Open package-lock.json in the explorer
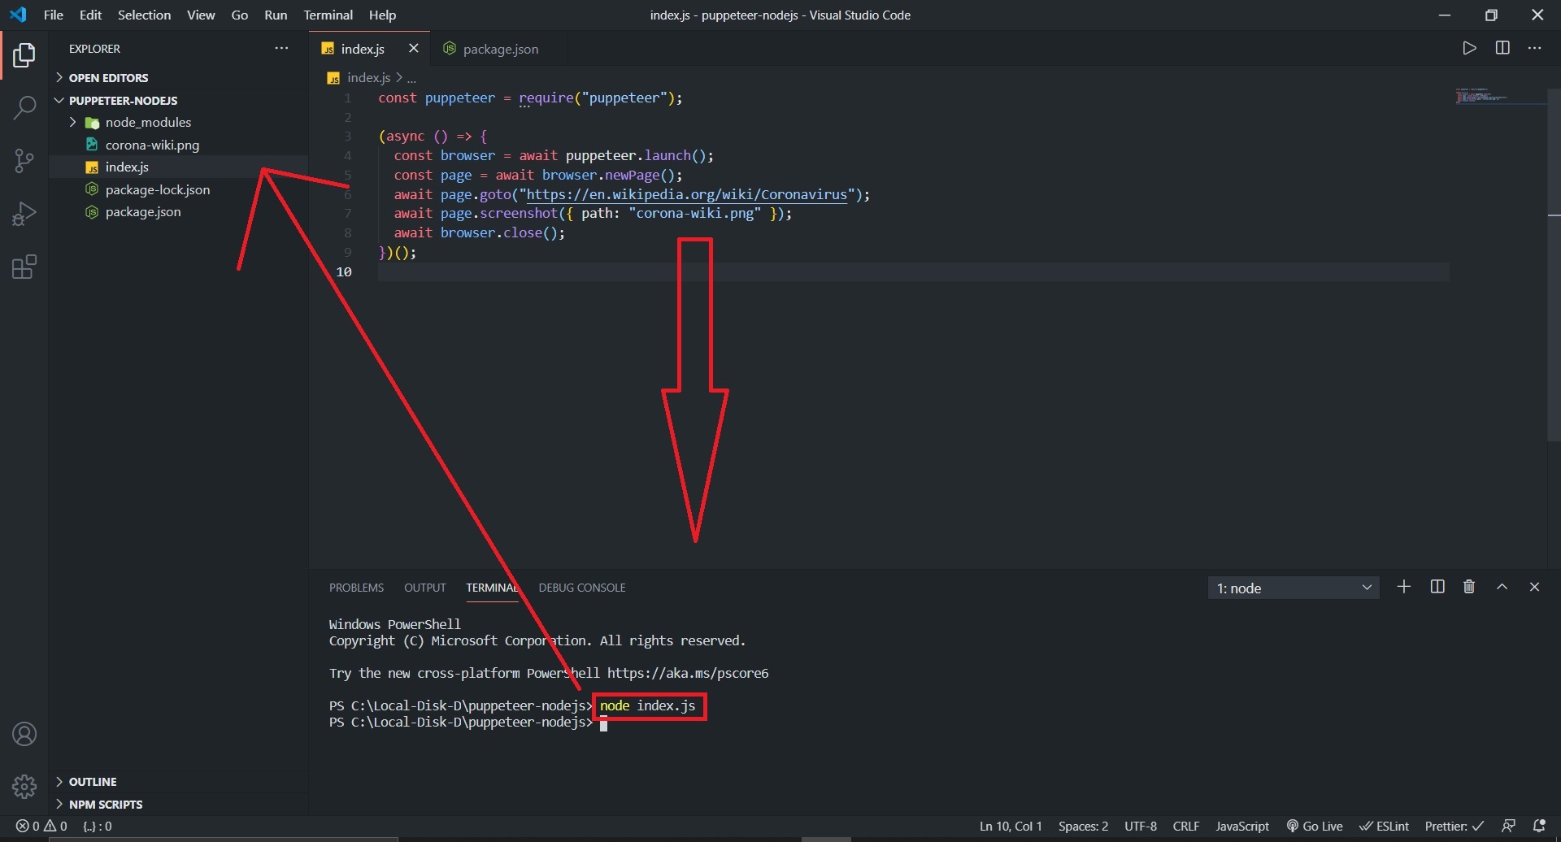The width and height of the screenshot is (1561, 842). tap(158, 189)
